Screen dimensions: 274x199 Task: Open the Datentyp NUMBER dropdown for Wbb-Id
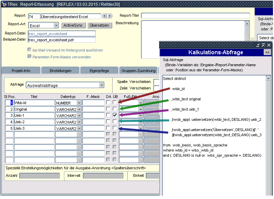point(79,103)
